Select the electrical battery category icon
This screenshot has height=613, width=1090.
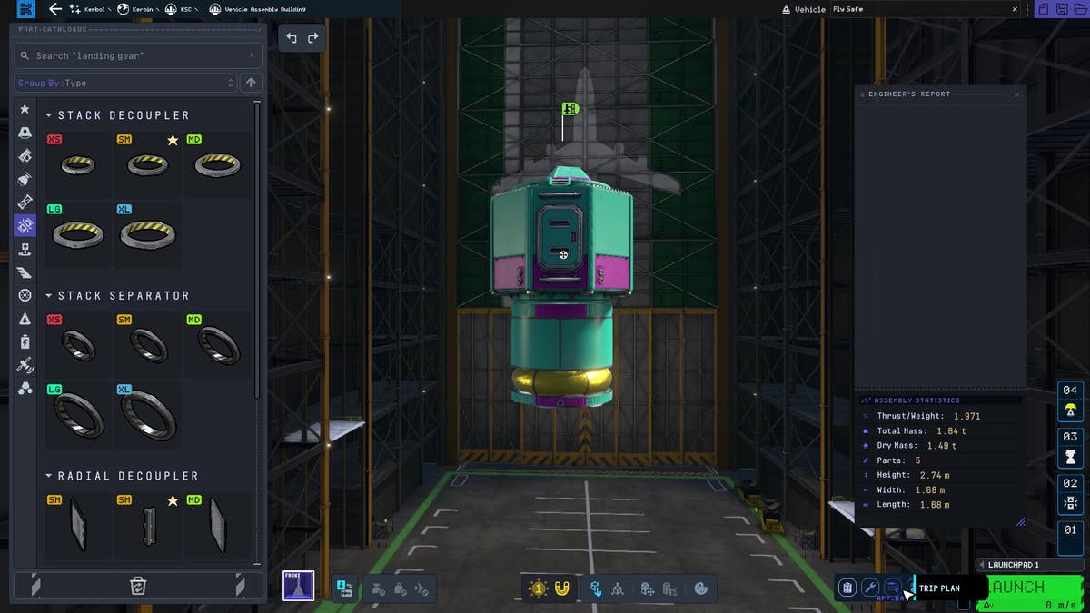[x=25, y=342]
